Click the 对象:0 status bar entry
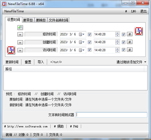 (23, 135)
